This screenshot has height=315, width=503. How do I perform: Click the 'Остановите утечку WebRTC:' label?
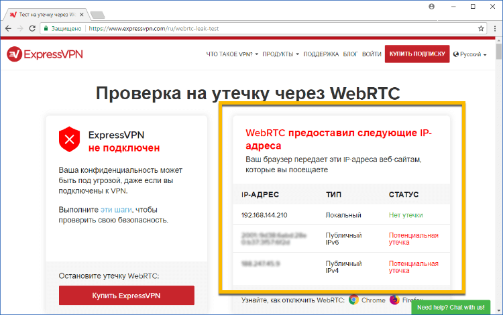[x=109, y=276]
